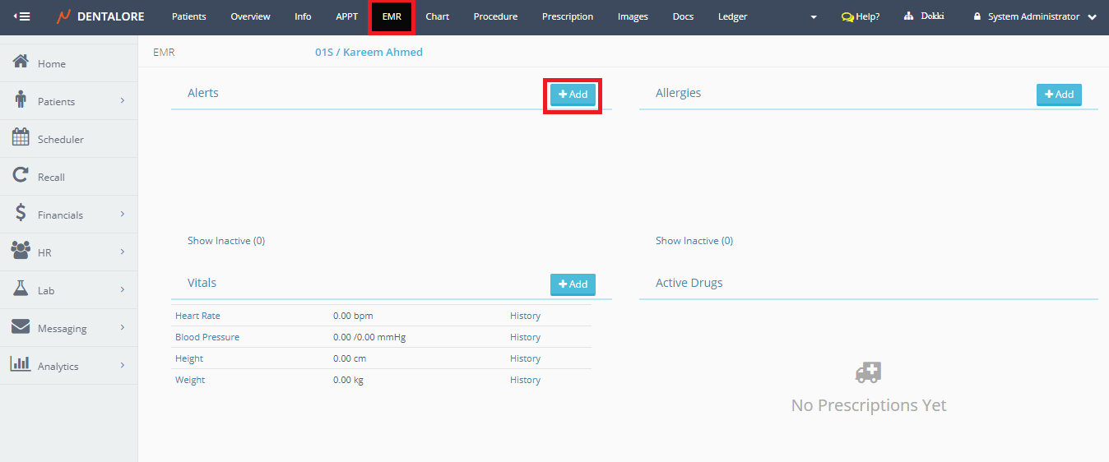
Task: Go to the Ledger tab
Action: 732,16
